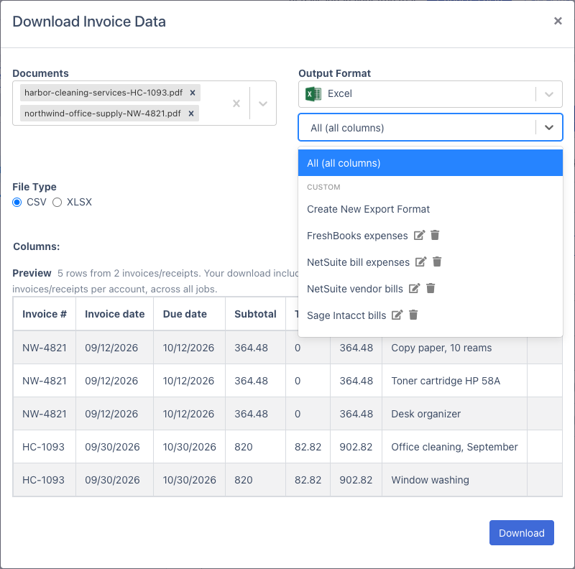Close the Download Invoice Data dialog

point(558,21)
